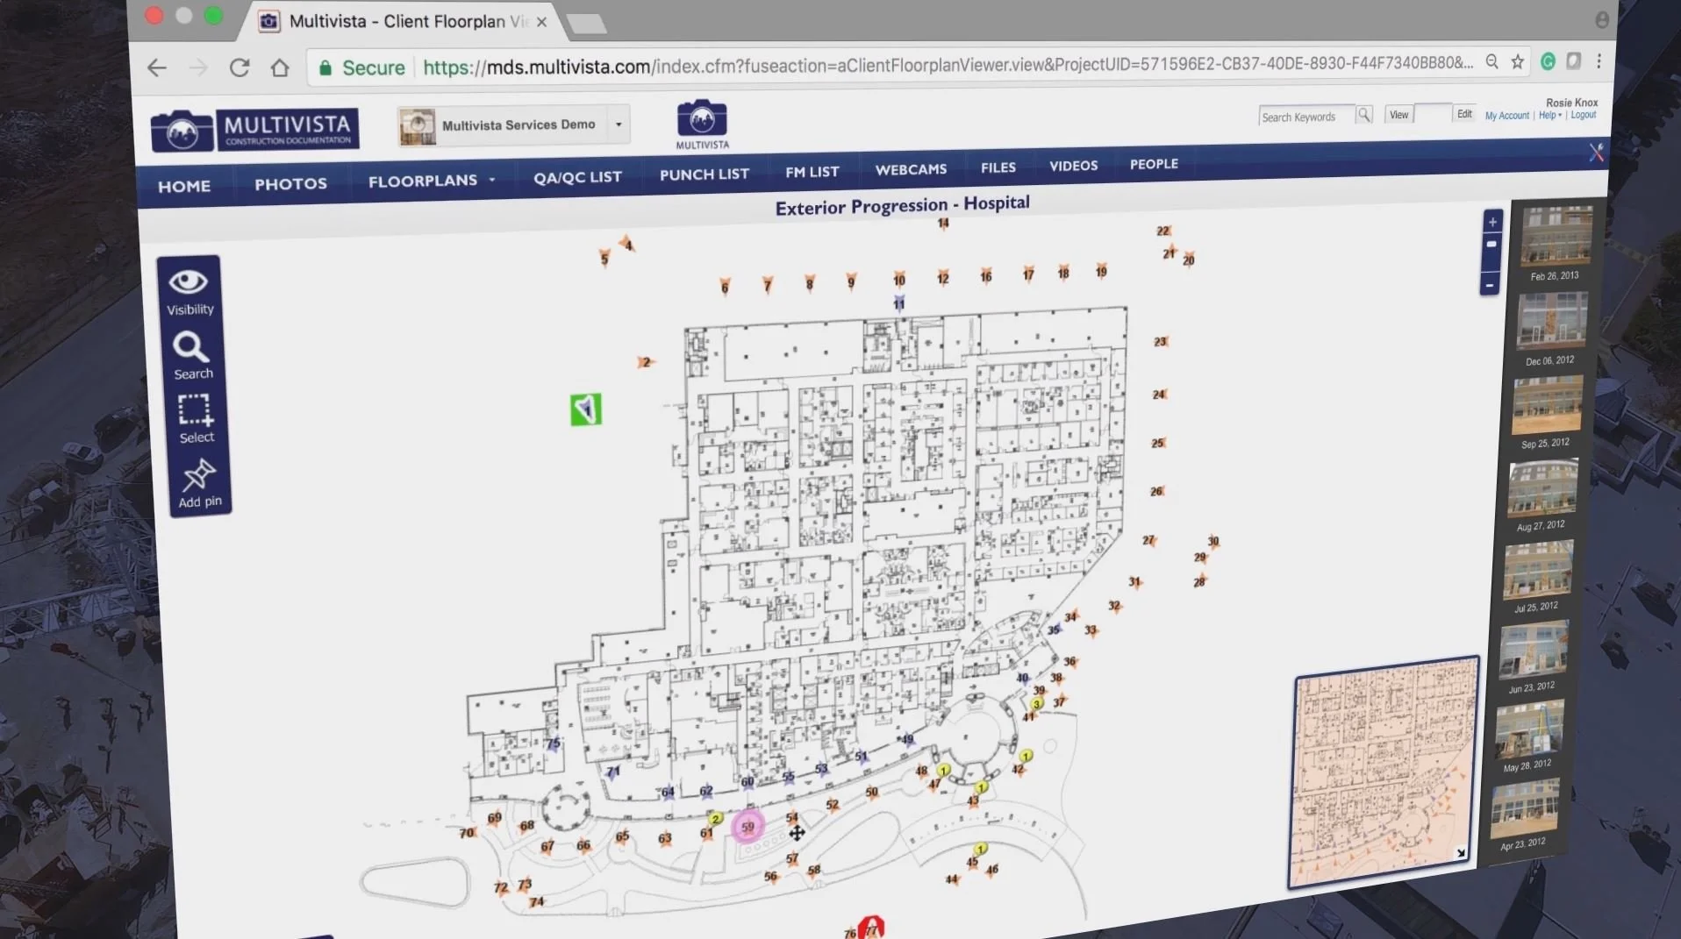The width and height of the screenshot is (1681, 939).
Task: Close the Multivista browser tab
Action: tap(541, 22)
